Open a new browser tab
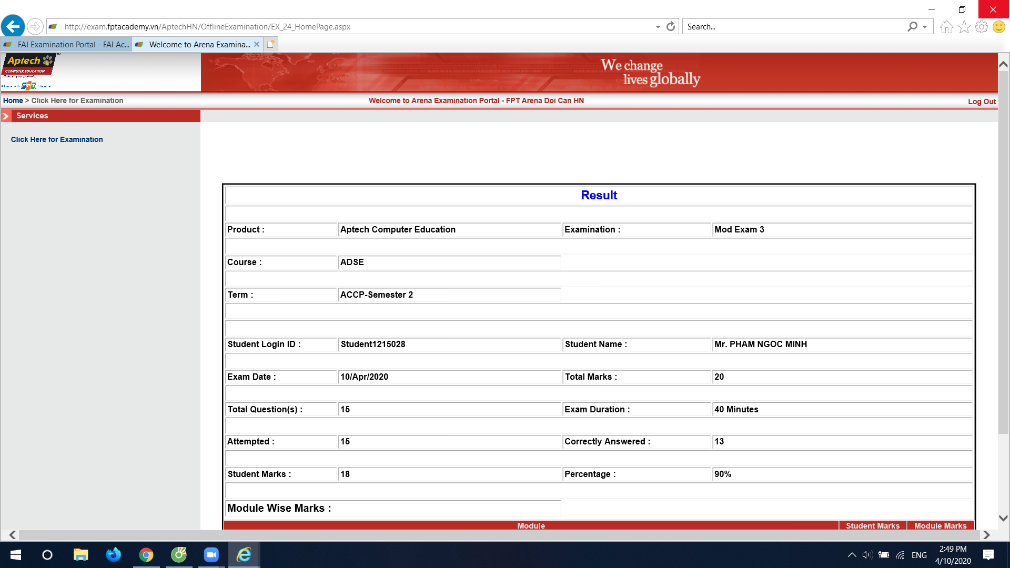Image resolution: width=1010 pixels, height=568 pixels. click(x=270, y=44)
